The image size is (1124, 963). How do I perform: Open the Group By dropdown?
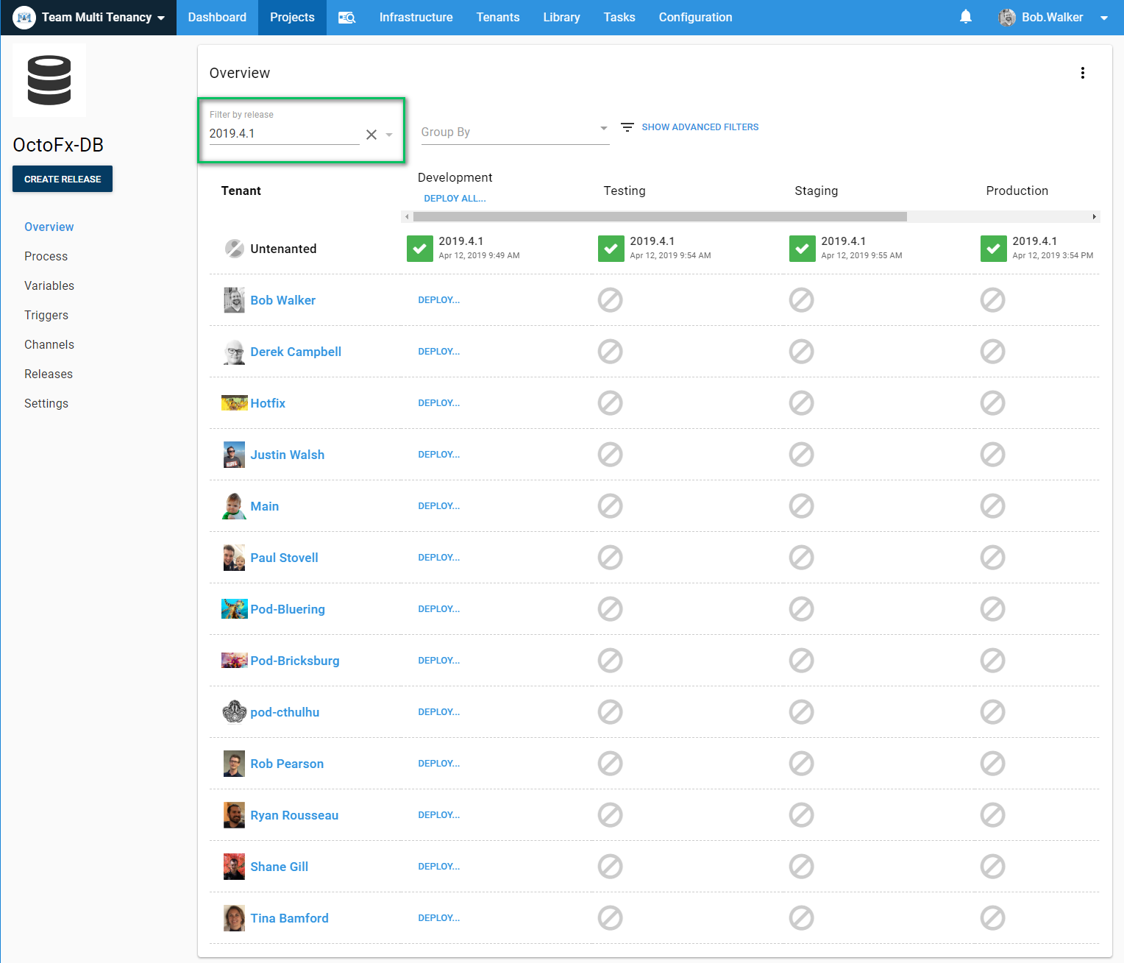515,132
